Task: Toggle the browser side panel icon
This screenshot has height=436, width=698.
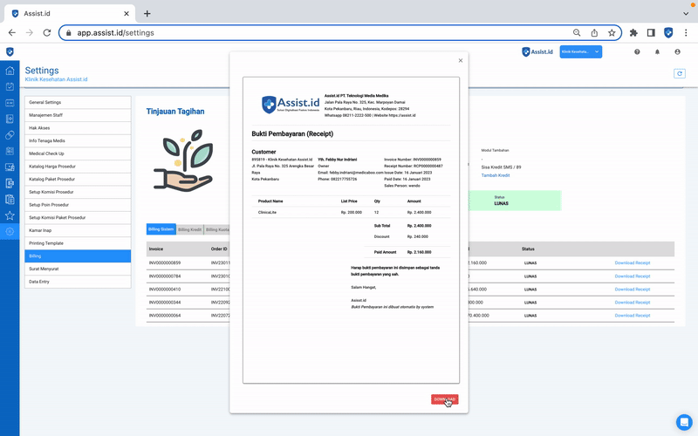Action: coord(651,32)
